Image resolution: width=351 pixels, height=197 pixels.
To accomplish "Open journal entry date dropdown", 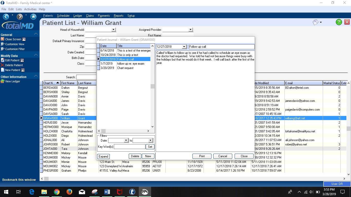I will point(184,47).
